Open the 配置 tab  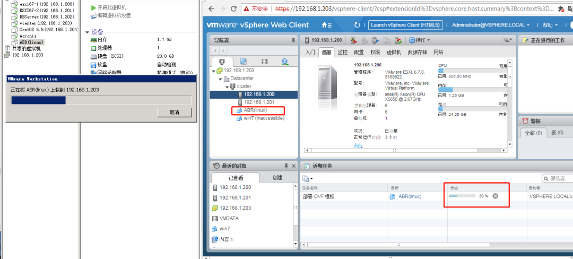[x=359, y=52]
